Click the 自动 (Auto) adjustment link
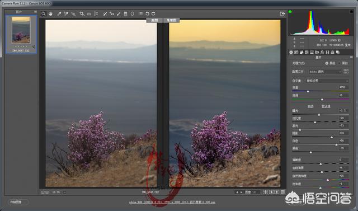 click(310, 106)
